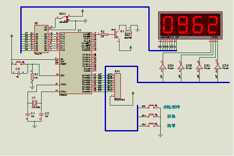Click the 开始/暂停 push button switch

pos(152,106)
